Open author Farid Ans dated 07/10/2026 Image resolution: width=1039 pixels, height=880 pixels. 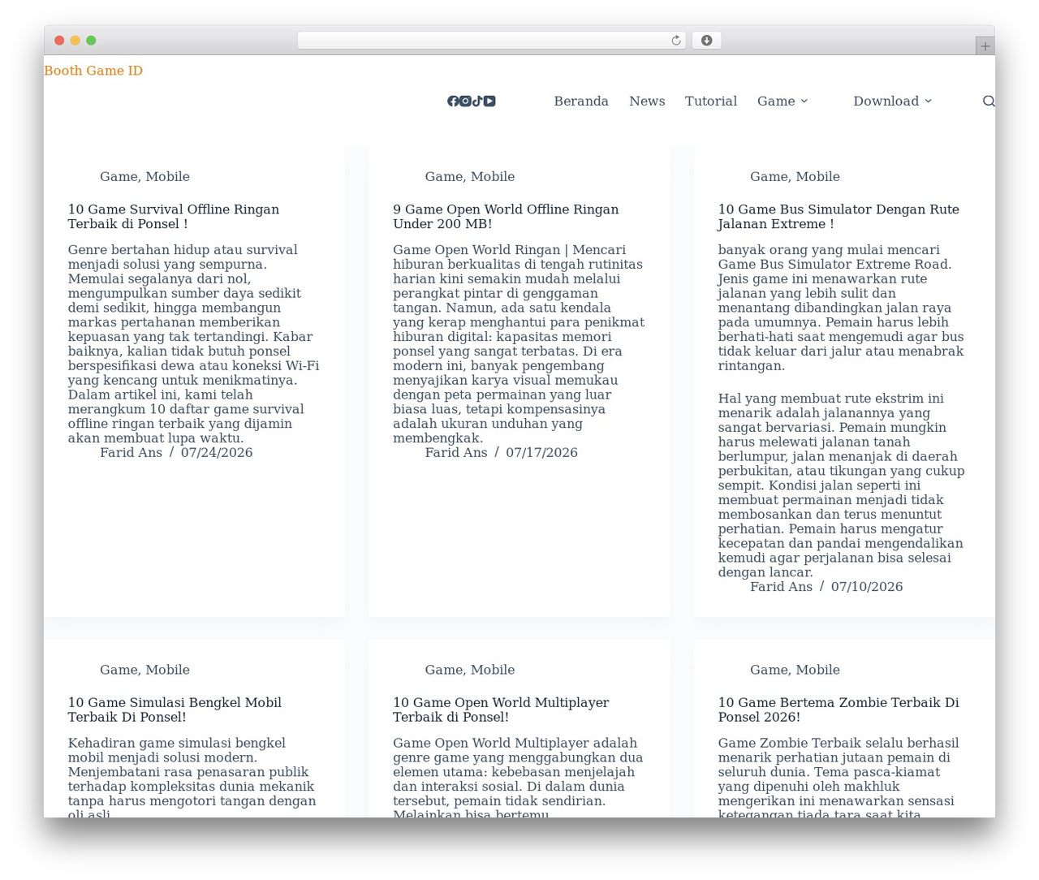[x=781, y=586]
